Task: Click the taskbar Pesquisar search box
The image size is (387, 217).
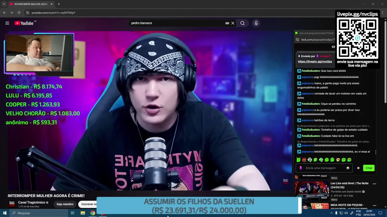Action: (x=38, y=213)
